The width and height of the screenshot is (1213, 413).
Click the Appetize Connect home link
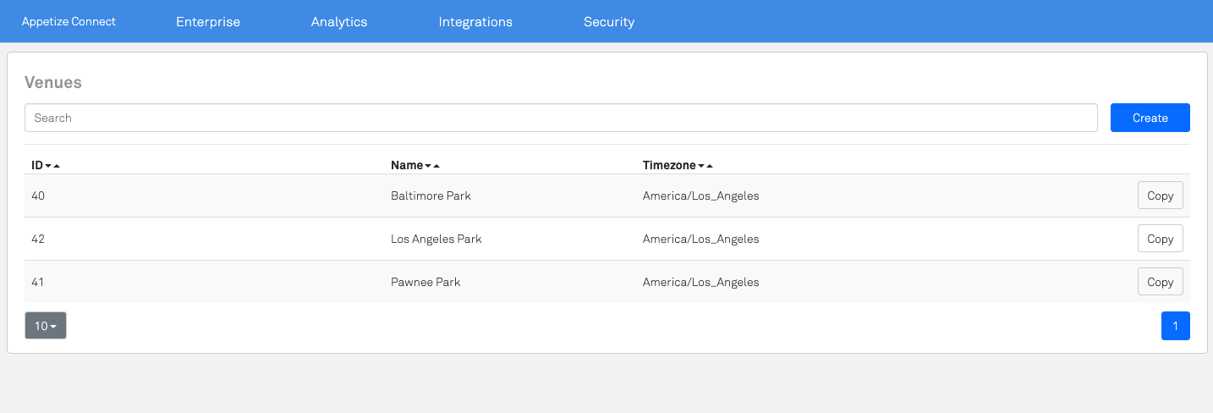(69, 22)
